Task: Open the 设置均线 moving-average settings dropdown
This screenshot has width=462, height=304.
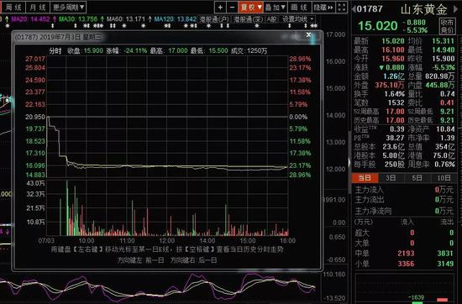Action: [x=297, y=19]
